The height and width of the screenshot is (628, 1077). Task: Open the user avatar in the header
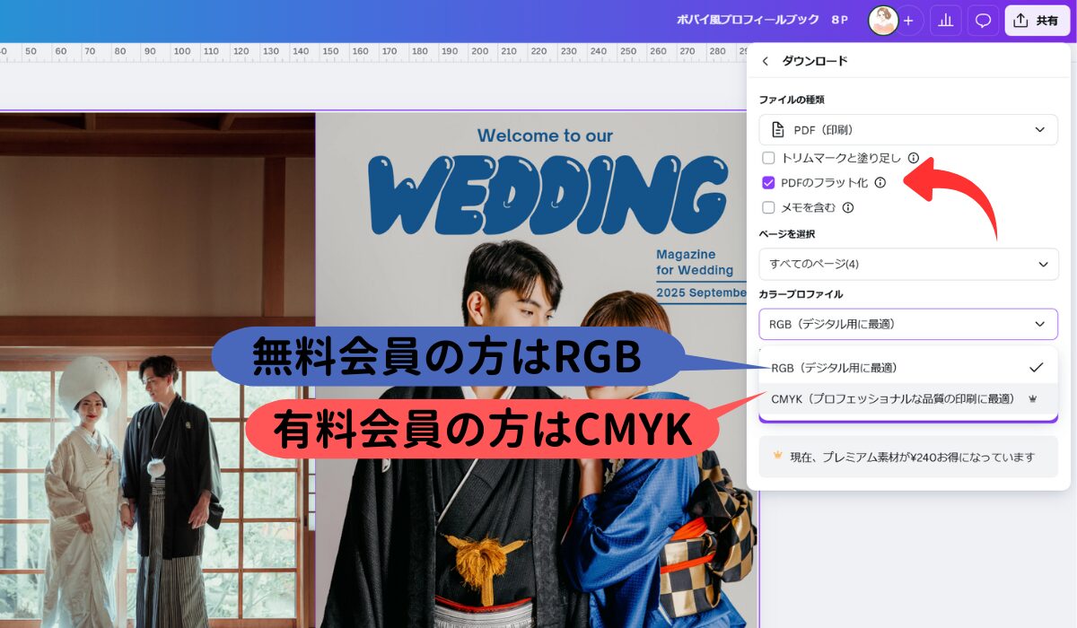(x=883, y=21)
